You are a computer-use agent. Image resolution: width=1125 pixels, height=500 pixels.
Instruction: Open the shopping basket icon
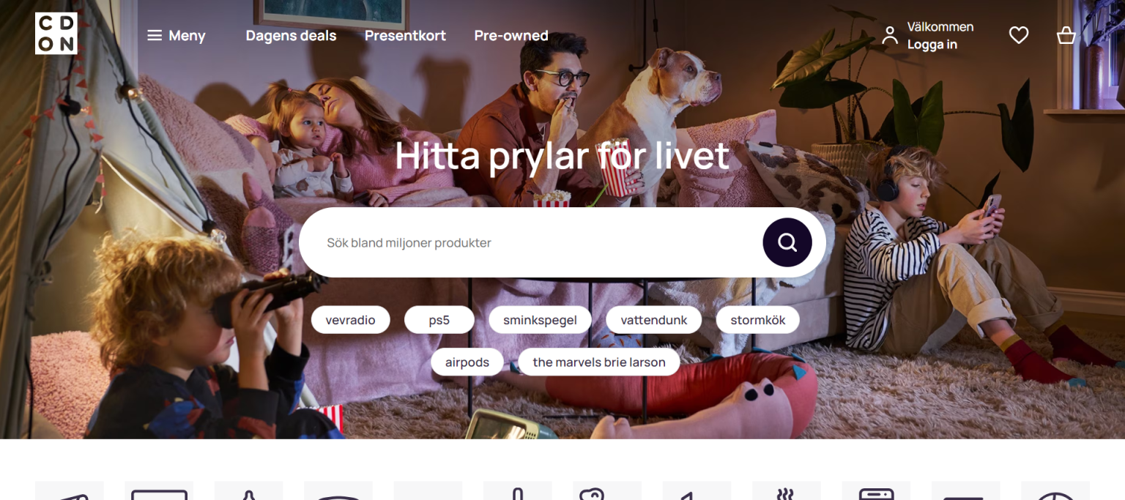[x=1066, y=35]
